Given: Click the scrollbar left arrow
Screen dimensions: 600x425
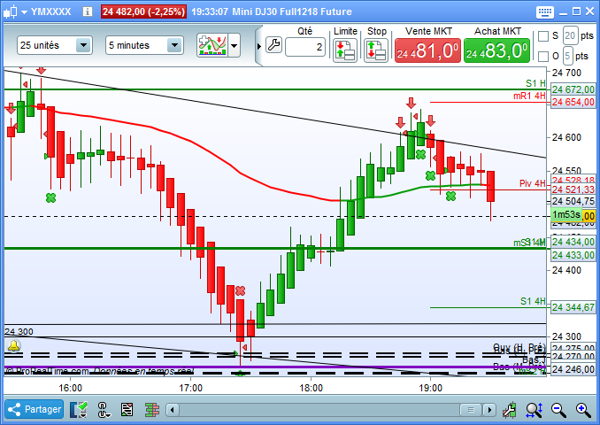Looking at the screenshot, I should (x=173, y=410).
